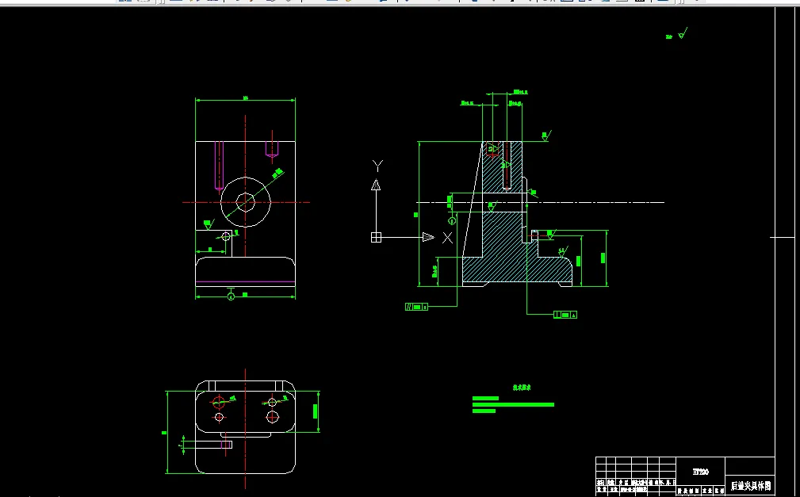The width and height of the screenshot is (800, 497).
Task: Select the 技术要求 heading text
Action: tap(522, 388)
